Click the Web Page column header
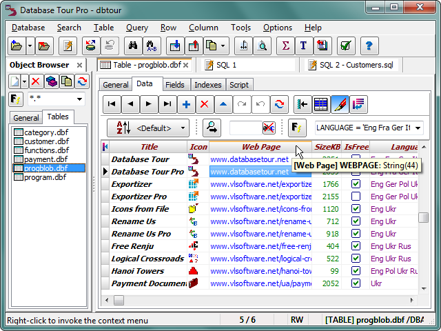The height and width of the screenshot is (331, 441). (260, 147)
